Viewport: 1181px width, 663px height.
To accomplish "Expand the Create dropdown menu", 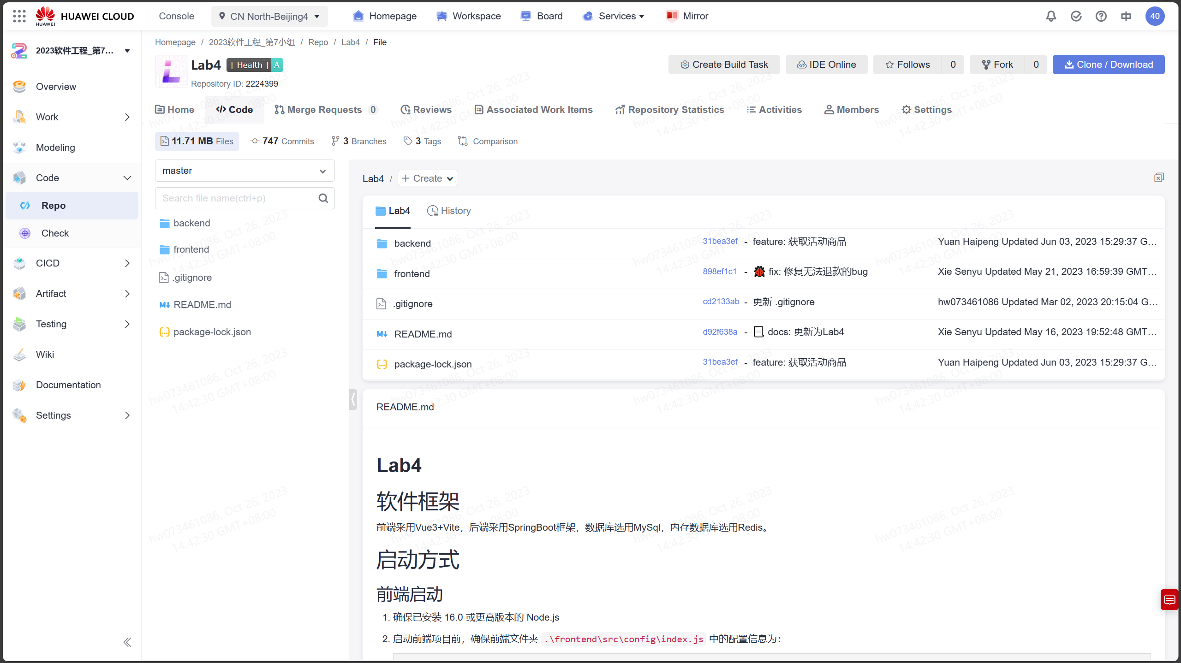I will tap(428, 178).
